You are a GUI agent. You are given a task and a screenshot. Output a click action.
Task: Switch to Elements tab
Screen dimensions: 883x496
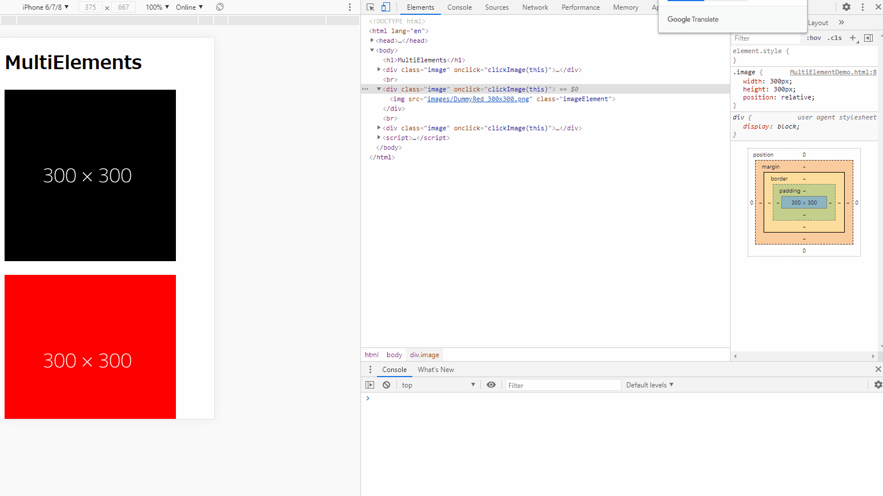pos(420,7)
